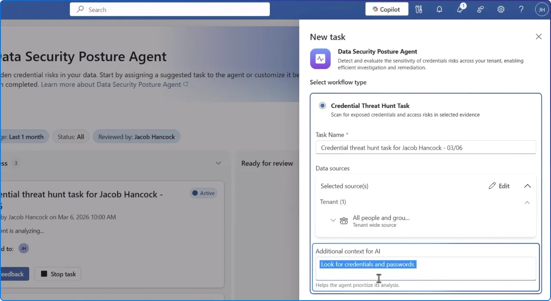Select the Credential Threat Hunt Task radio button

tap(322, 105)
